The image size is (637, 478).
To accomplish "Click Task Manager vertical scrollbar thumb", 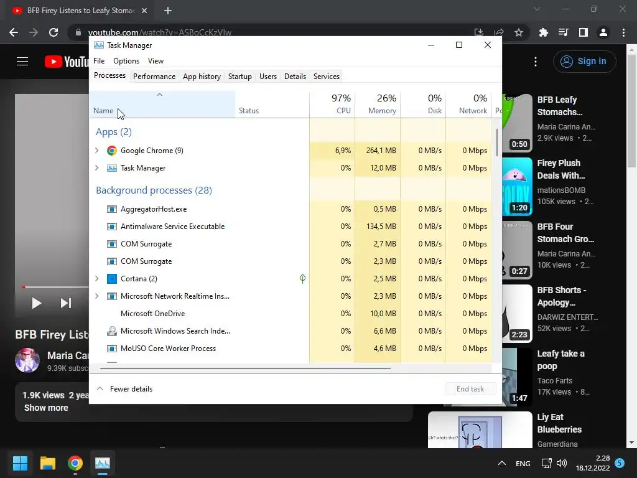I will tap(496, 143).
